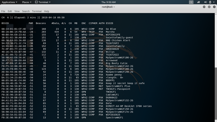This screenshot has height=122, width=217.
Task: Click the BSSID DA:31:34:23:6A:4A
Action: (14, 78)
